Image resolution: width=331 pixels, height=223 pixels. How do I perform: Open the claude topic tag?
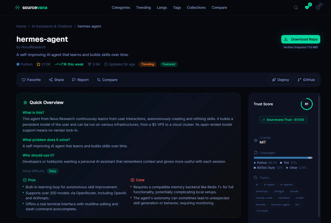click(294, 191)
